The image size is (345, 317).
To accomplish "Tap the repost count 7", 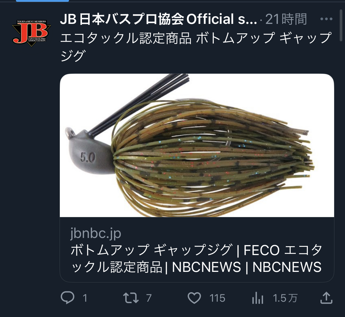I will pos(149,298).
